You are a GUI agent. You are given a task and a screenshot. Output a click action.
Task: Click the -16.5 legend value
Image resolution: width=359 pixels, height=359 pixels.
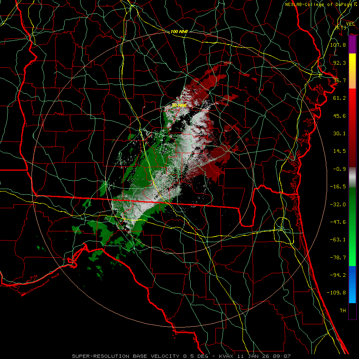click(338, 187)
